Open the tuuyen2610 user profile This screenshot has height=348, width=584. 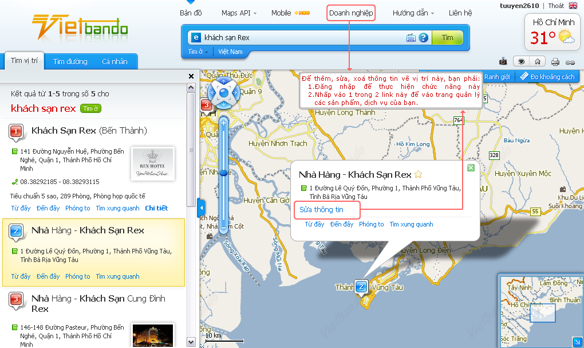pyautogui.click(x=519, y=6)
